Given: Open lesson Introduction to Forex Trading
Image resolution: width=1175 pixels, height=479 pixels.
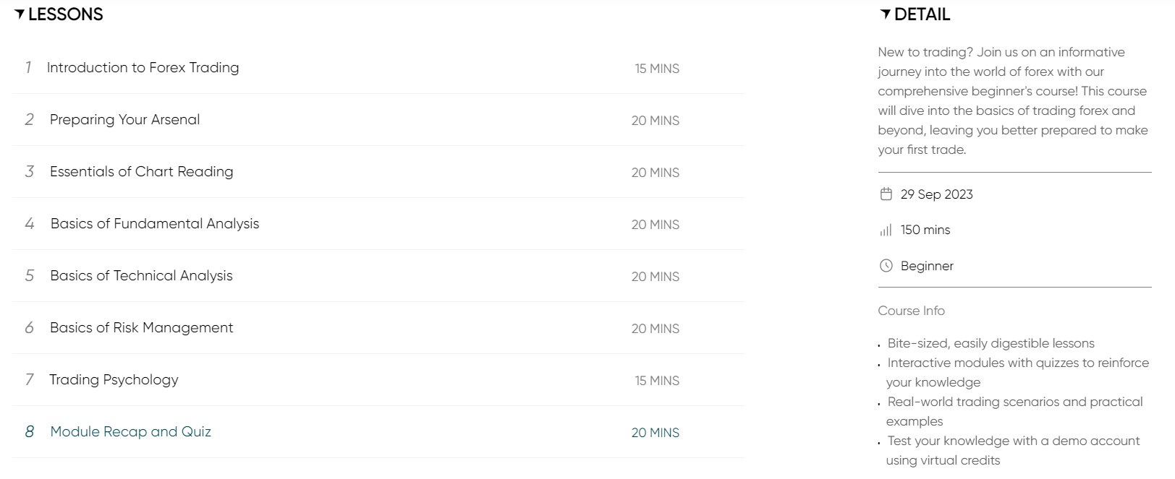Looking at the screenshot, I should tap(143, 68).
